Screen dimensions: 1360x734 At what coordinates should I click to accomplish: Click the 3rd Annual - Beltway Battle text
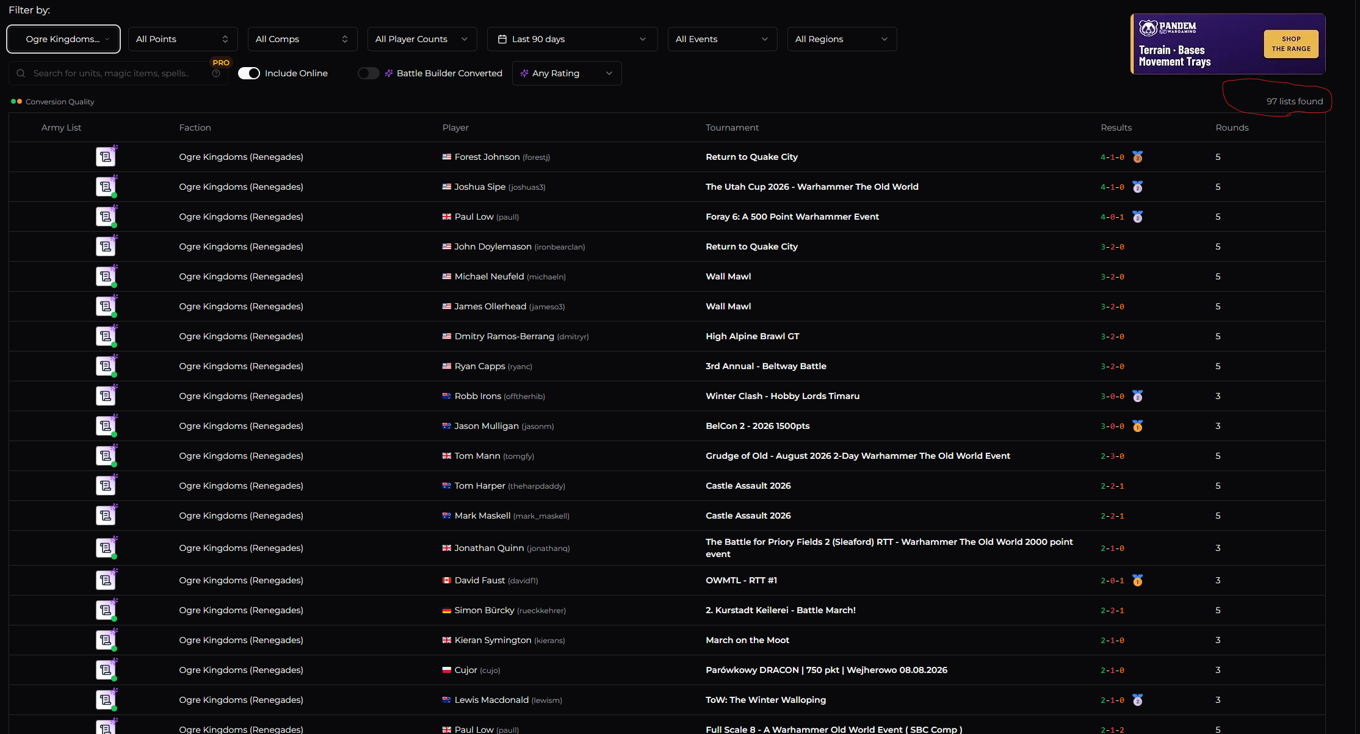(x=766, y=366)
